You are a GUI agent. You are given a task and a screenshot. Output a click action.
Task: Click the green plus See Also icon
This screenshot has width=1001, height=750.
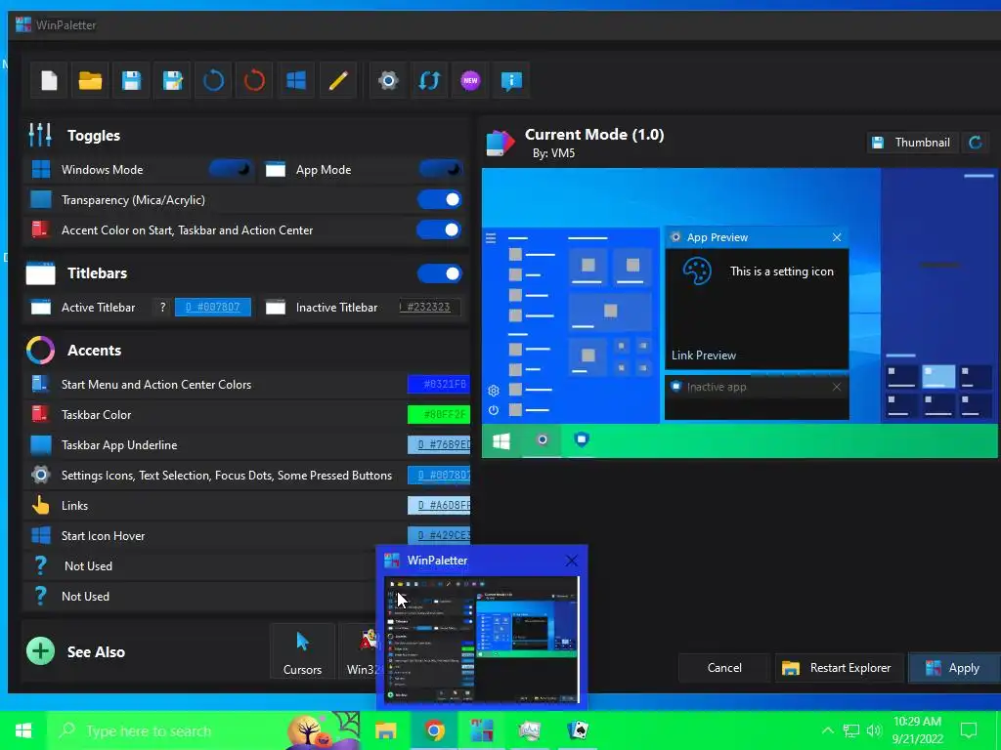tap(40, 651)
